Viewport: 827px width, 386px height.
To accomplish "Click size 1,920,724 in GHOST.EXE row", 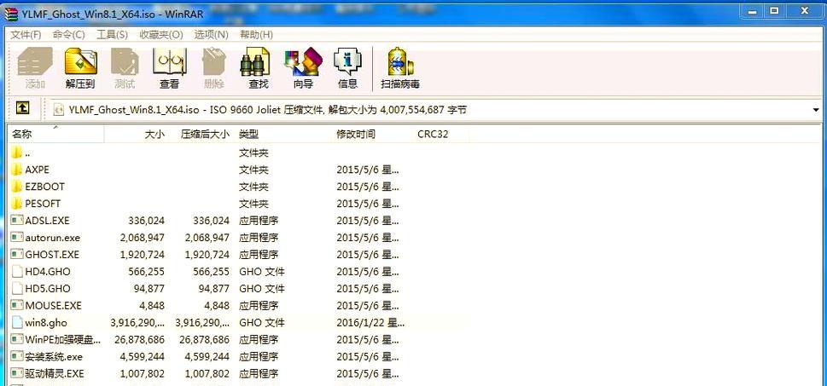I will [142, 254].
